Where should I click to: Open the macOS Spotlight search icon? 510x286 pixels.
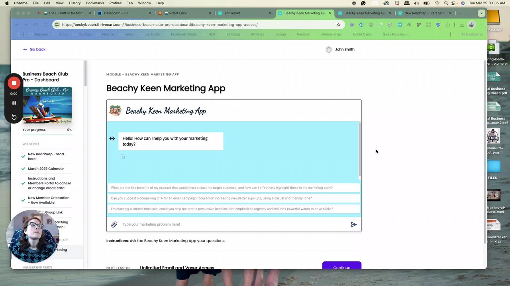tap(446, 3)
